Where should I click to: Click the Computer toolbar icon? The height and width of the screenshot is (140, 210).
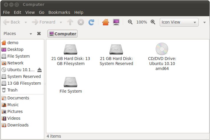click(116, 22)
